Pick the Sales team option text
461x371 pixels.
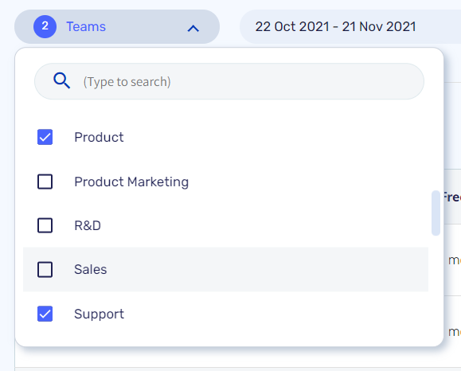(x=91, y=270)
